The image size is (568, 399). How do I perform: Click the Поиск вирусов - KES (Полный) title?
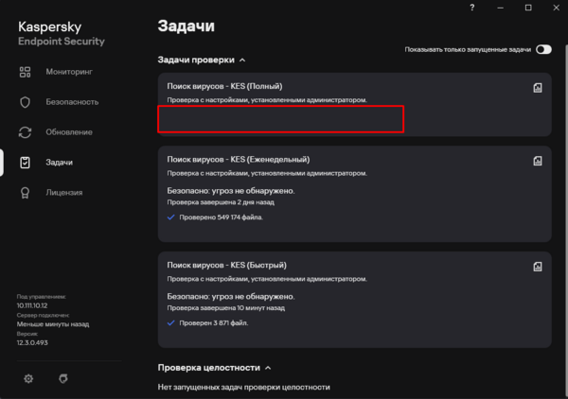pos(224,86)
